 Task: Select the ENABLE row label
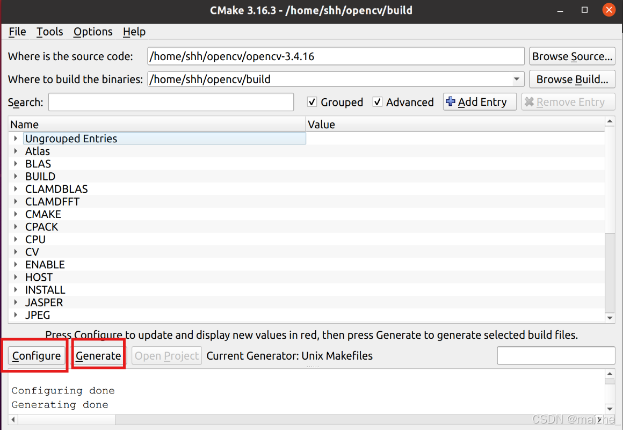pyautogui.click(x=45, y=265)
